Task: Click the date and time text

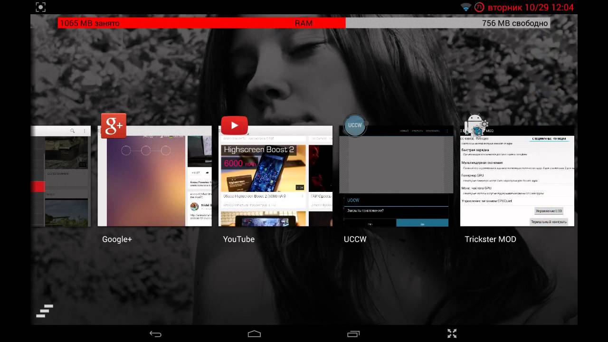Action: tap(531, 8)
